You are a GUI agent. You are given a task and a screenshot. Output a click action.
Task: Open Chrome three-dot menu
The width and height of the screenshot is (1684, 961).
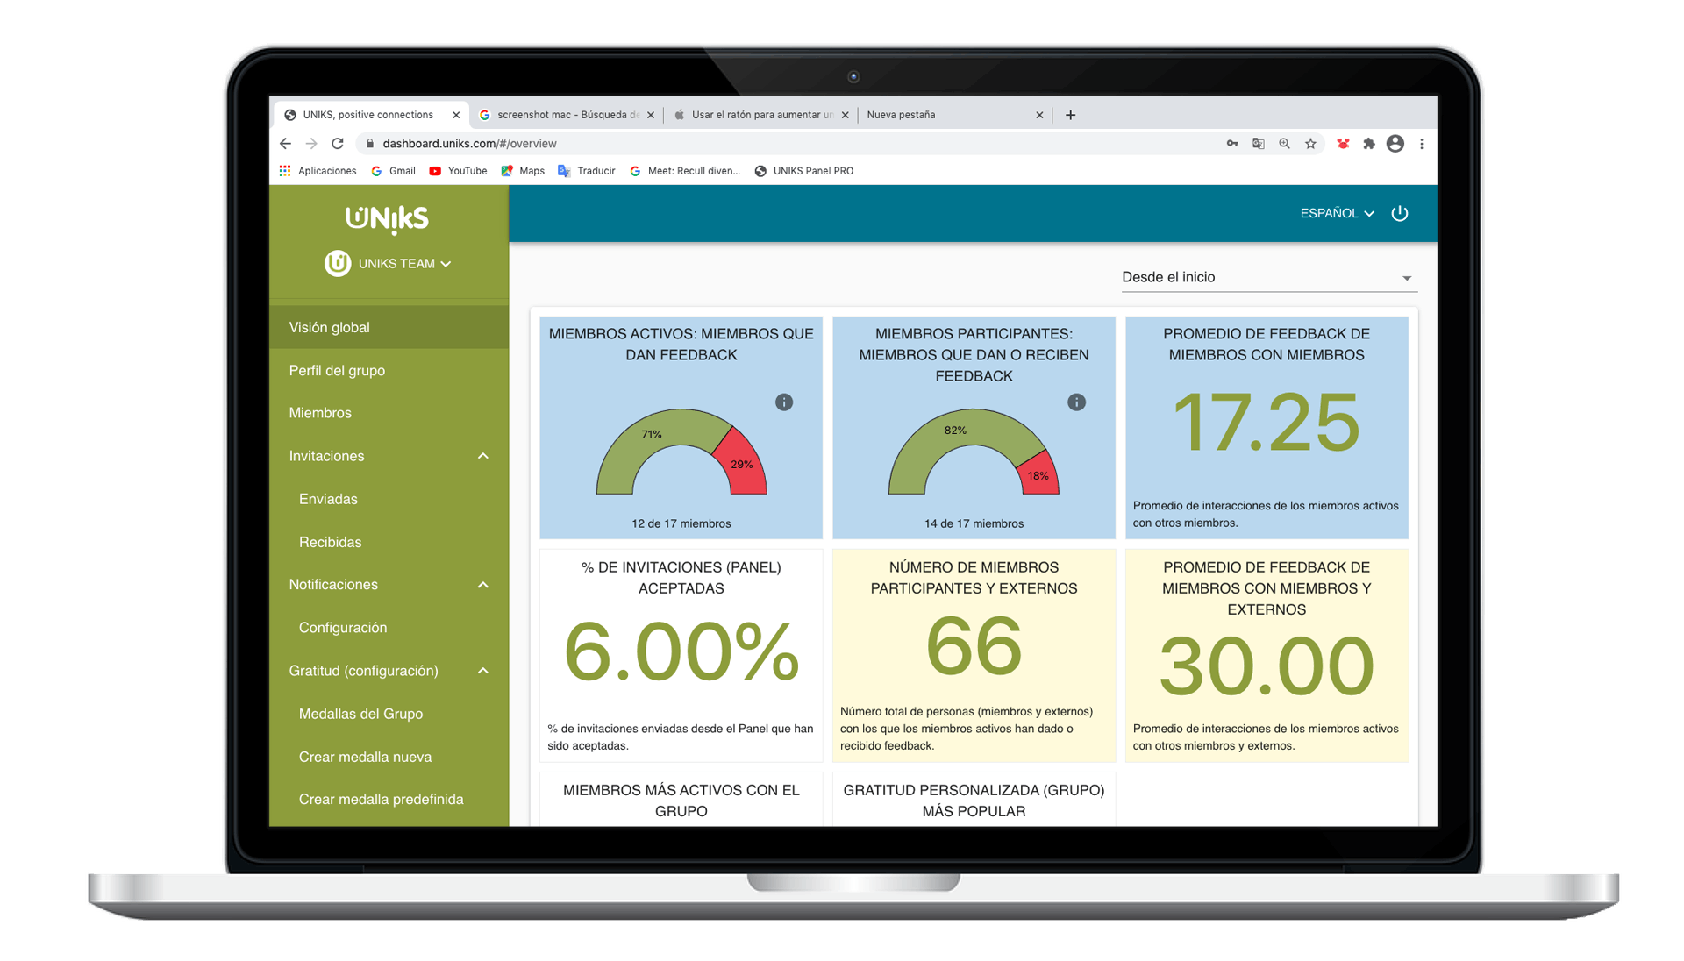coord(1422,144)
